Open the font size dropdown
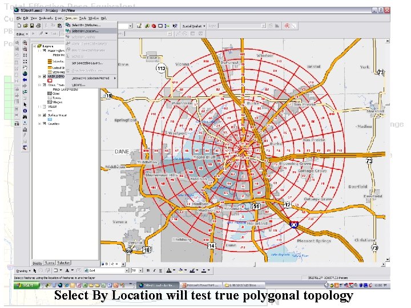 tap(141, 270)
